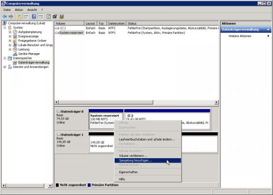Image resolution: width=273 pixels, height=195 pixels.
Task: Collapse the System tree node
Action: point(5,27)
